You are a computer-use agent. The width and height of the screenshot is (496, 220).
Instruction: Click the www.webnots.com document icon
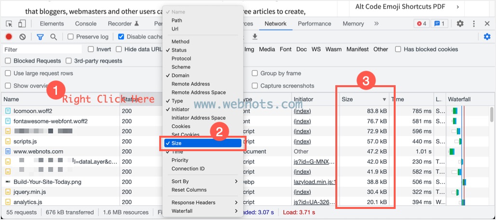tap(8, 152)
